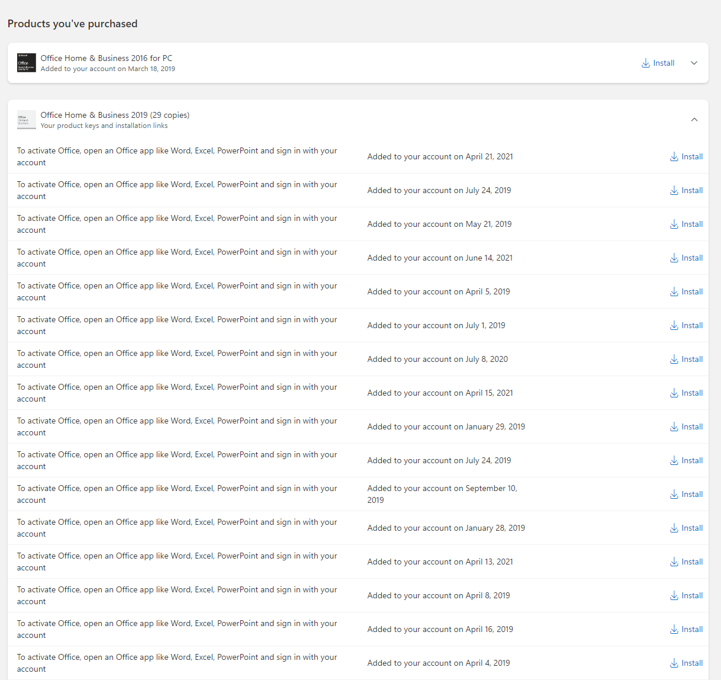
Task: Select 'Office Home & Business 2019 (29 copies)' title
Action: point(115,115)
